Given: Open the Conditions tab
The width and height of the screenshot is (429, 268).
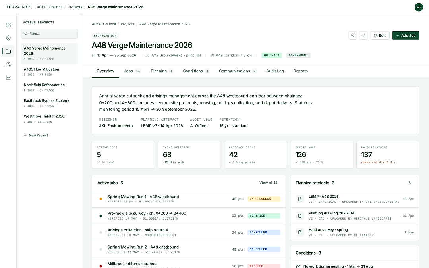Looking at the screenshot, I should click(196, 71).
